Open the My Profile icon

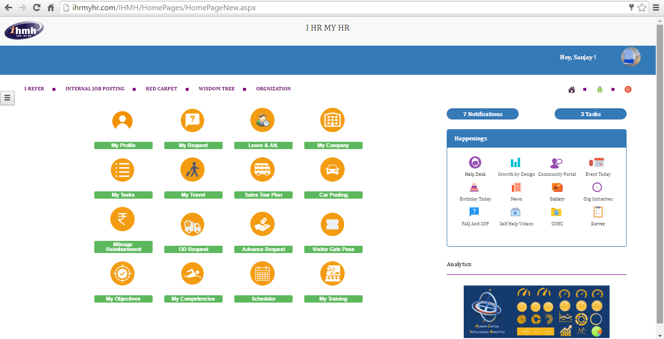coord(122,120)
